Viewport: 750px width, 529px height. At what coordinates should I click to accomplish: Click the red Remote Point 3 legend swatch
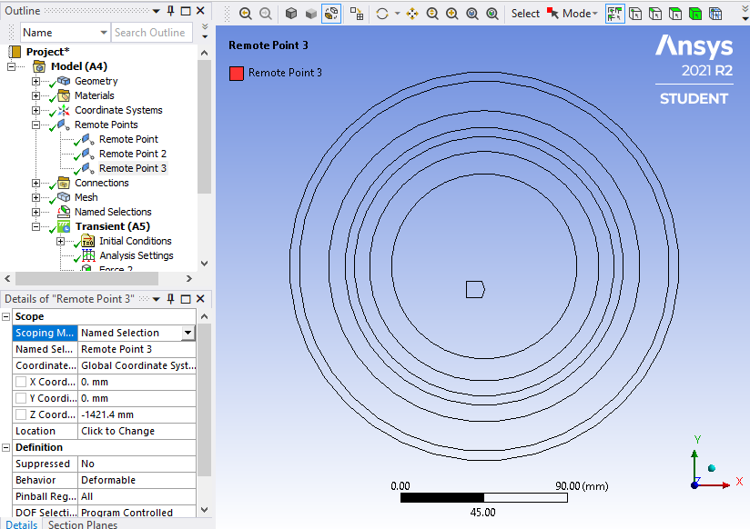pyautogui.click(x=237, y=73)
